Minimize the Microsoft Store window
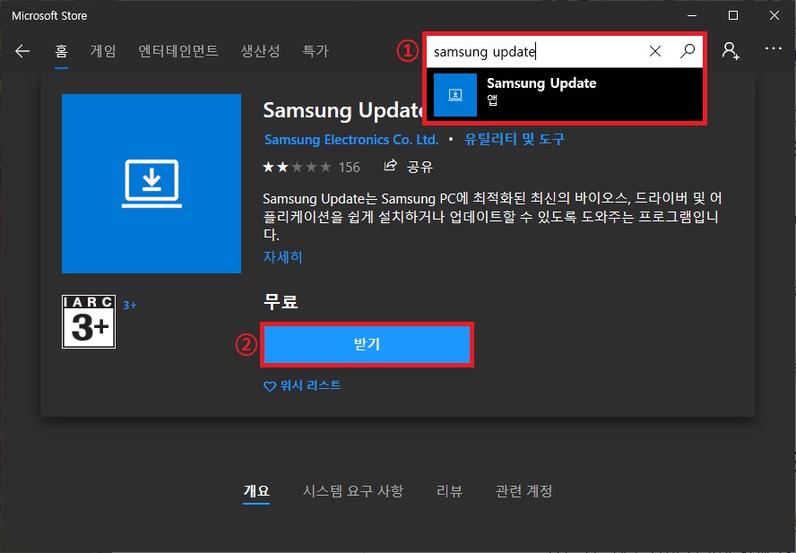The width and height of the screenshot is (796, 553). pos(692,16)
